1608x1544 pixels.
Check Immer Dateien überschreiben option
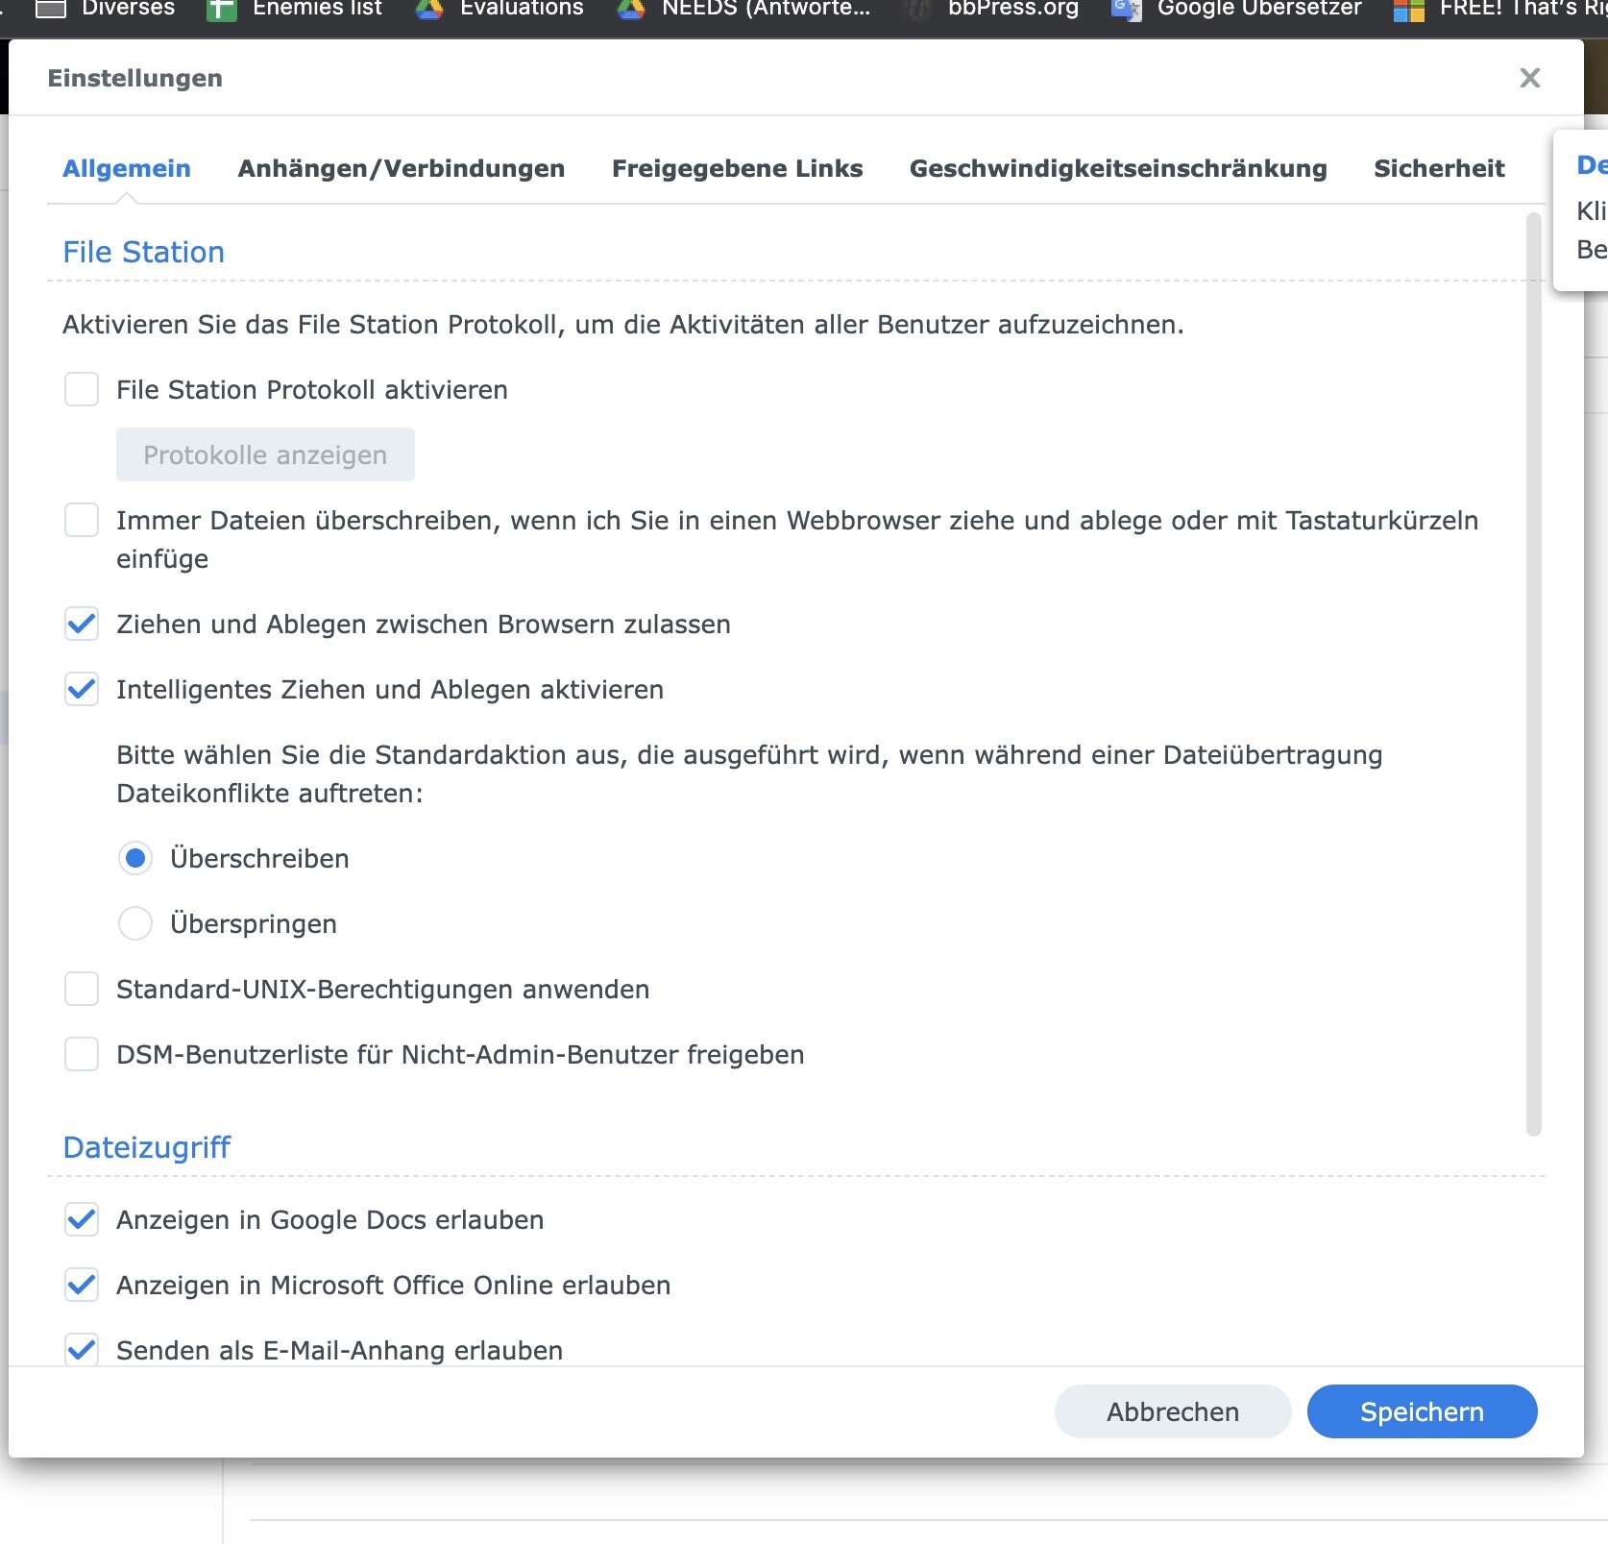(x=82, y=521)
